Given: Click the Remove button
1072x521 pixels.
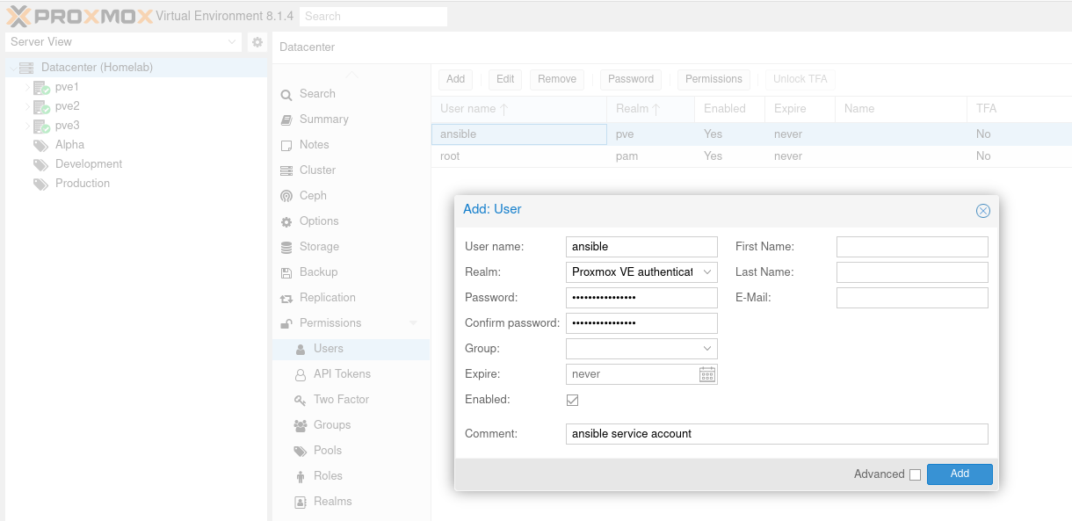Looking at the screenshot, I should [557, 79].
